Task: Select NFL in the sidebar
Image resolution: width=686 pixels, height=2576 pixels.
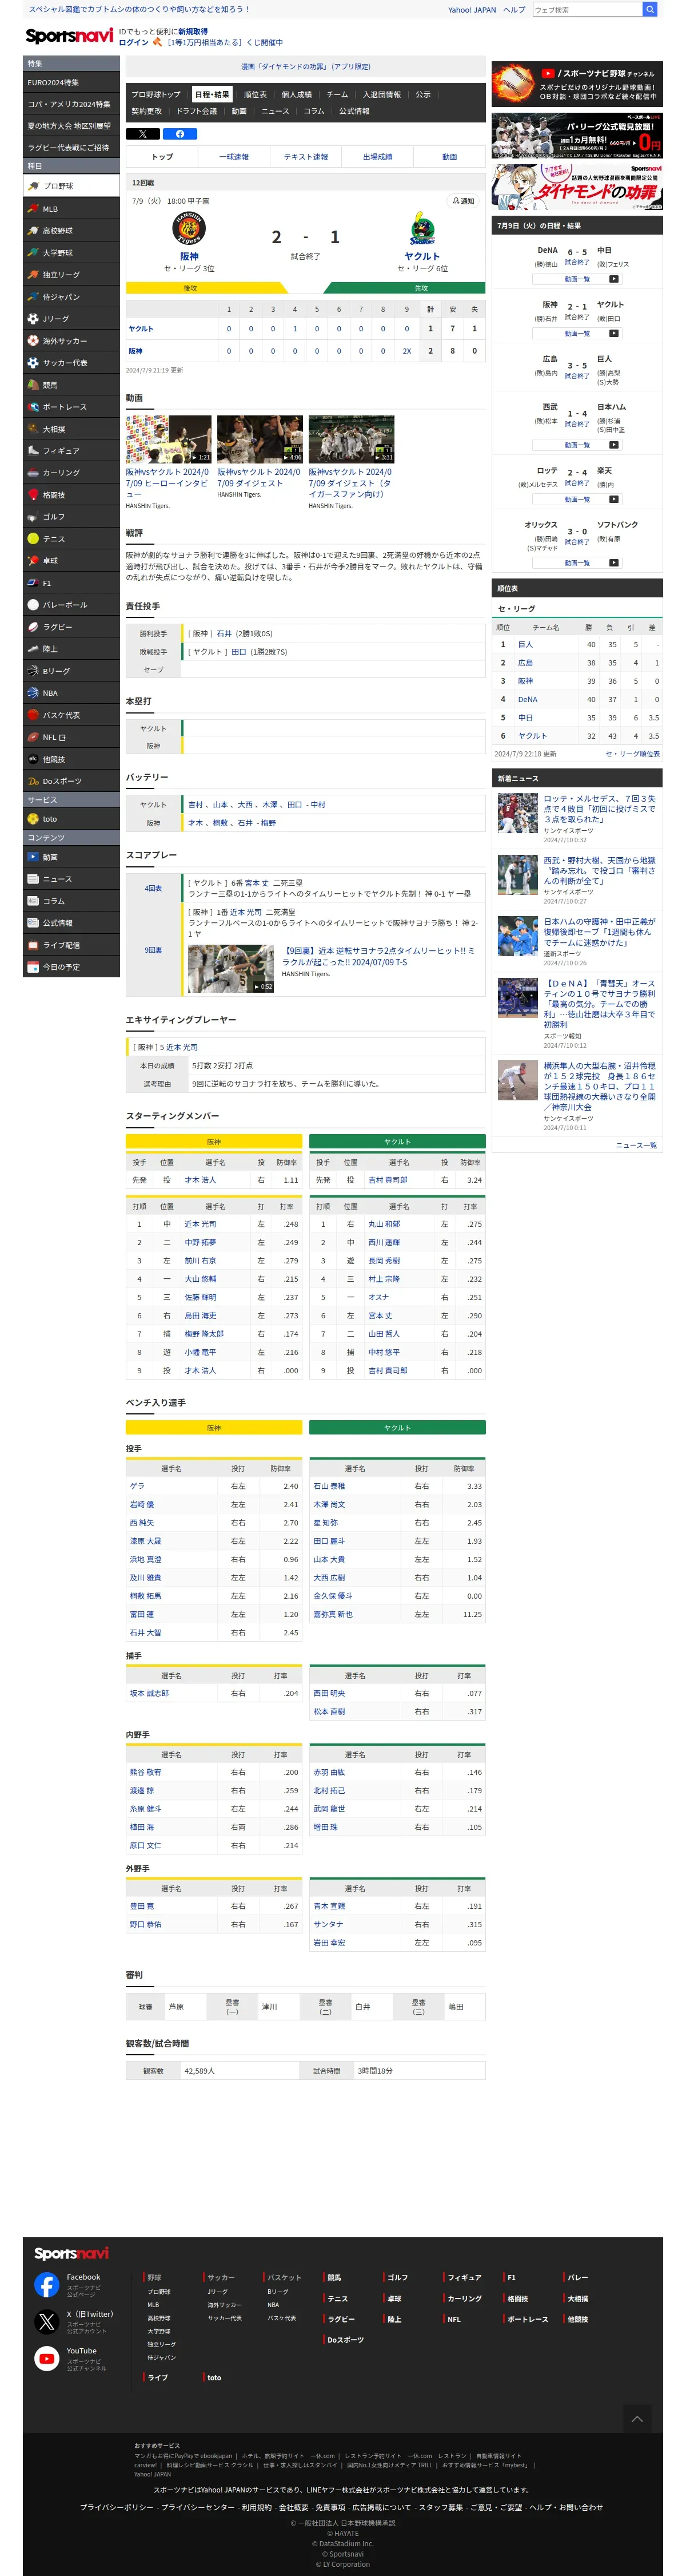Action: [x=71, y=737]
